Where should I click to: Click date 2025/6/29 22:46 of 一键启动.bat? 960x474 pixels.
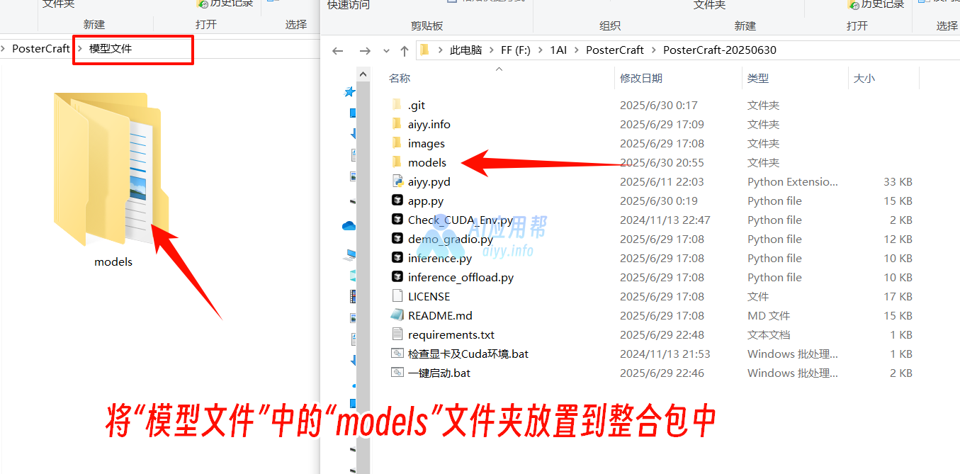(x=662, y=373)
